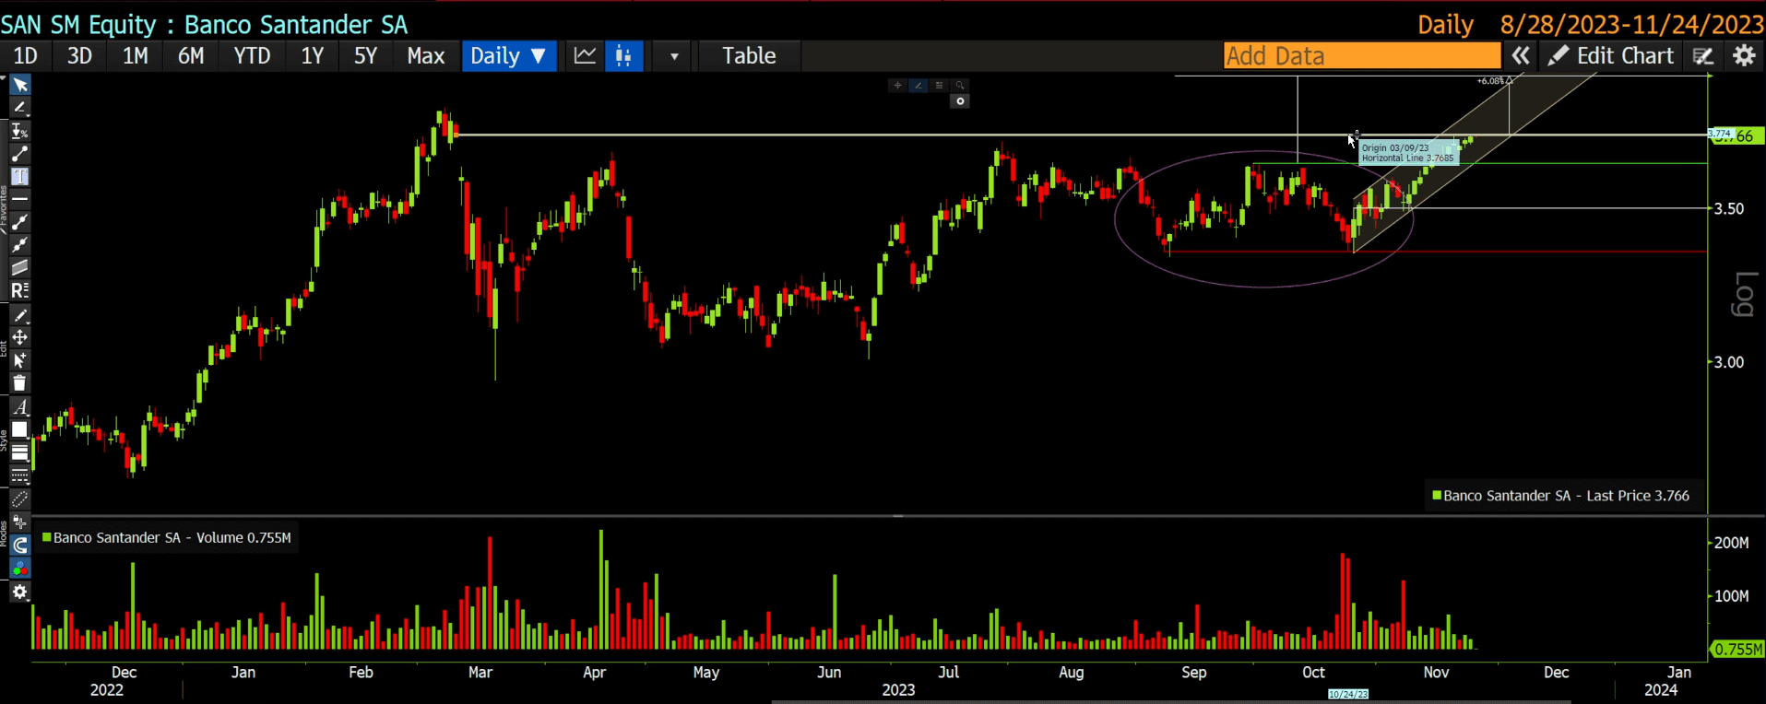This screenshot has height=704, width=1766.
Task: Set range to Max
Action: coord(425,55)
